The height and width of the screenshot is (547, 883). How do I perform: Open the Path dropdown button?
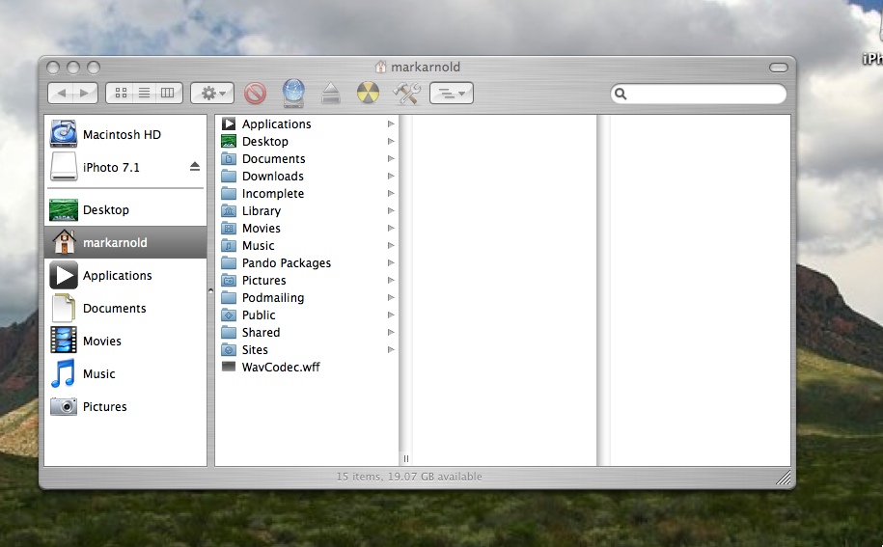point(452,94)
